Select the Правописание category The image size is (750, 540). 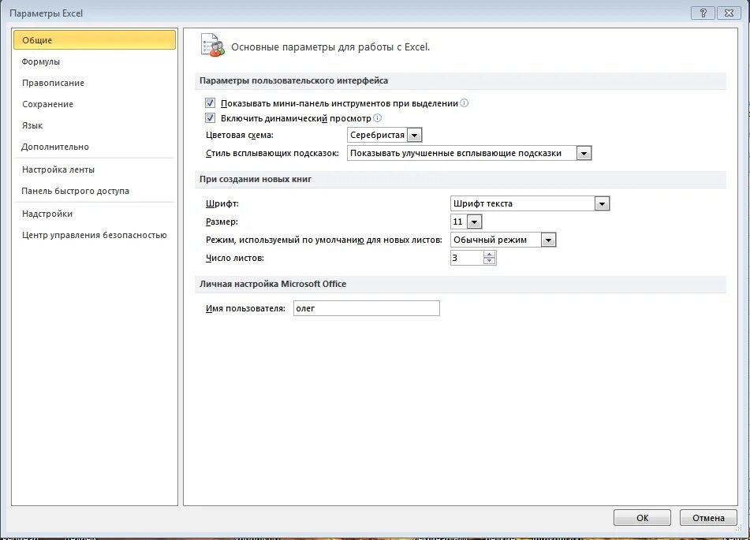coord(95,83)
